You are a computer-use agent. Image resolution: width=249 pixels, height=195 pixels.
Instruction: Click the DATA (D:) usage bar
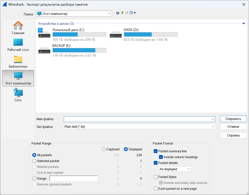click(151, 34)
